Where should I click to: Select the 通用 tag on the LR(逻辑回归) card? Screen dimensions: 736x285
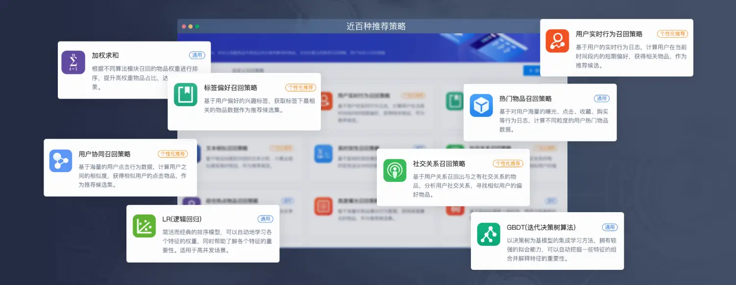(265, 219)
